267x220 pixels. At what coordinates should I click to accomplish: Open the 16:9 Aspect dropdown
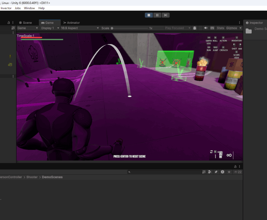click(x=80, y=28)
